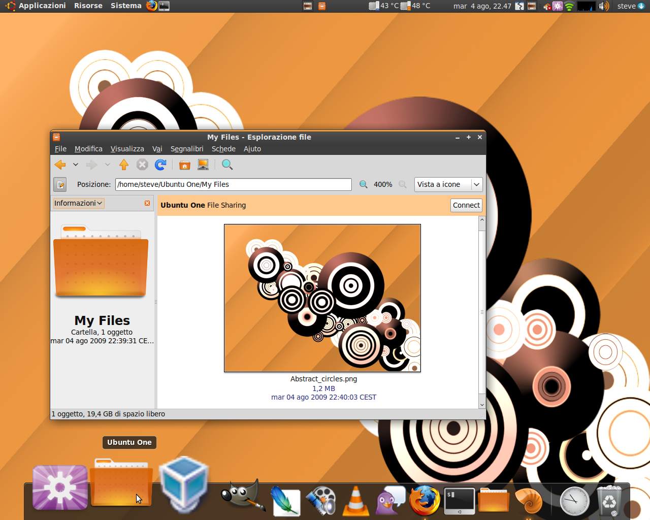Open the Sistema menu
Viewport: 650px width, 520px height.
(126, 6)
